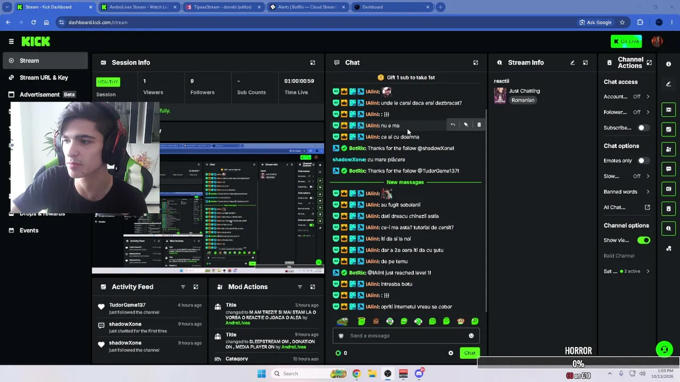Open the Mod Actions filter icon

300,287
